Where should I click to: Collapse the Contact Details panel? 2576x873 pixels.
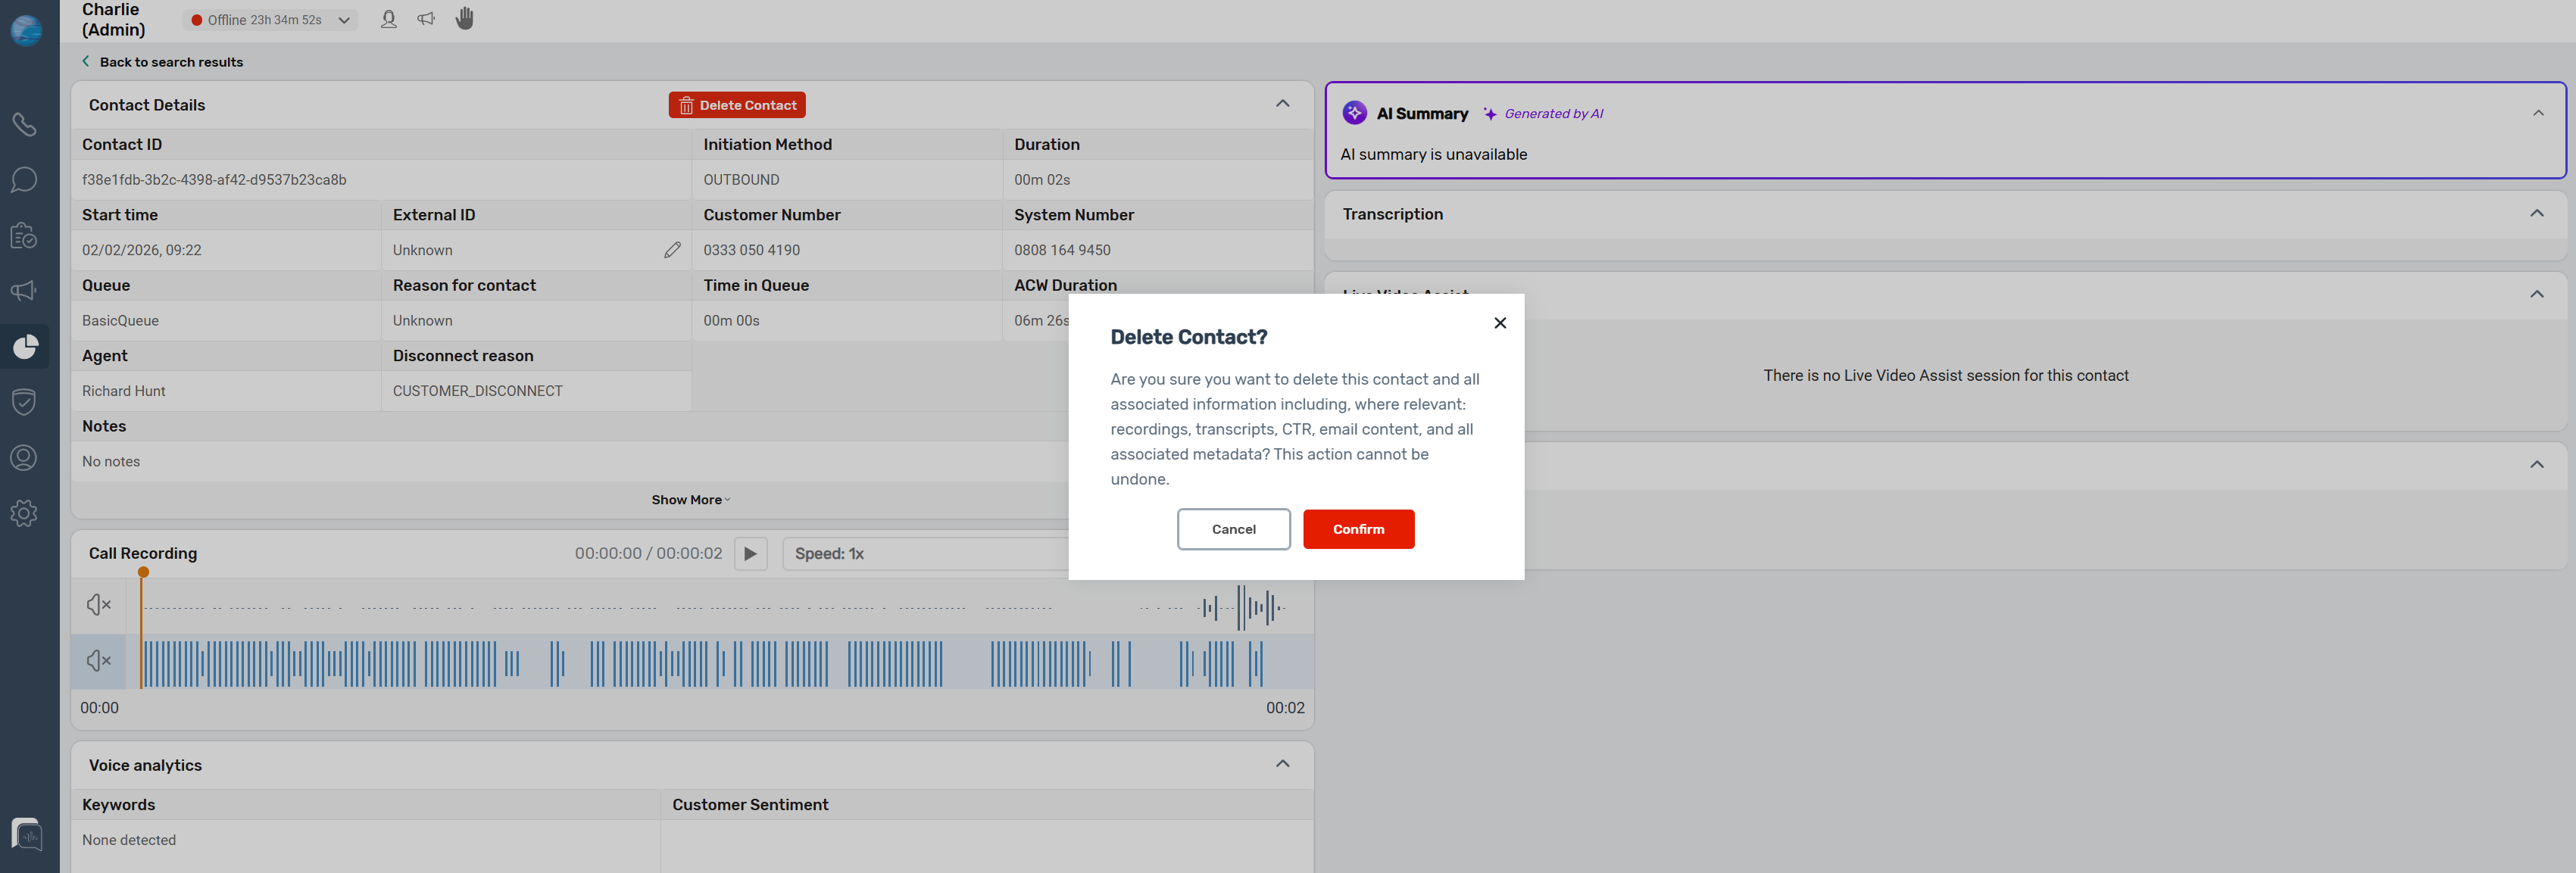(1282, 104)
